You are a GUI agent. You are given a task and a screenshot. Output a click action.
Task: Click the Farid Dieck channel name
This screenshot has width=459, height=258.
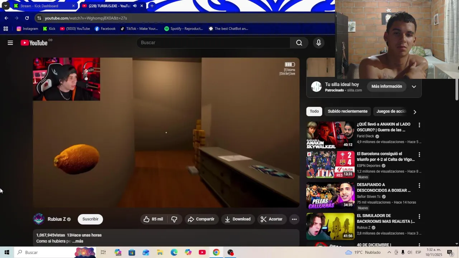pyautogui.click(x=365, y=136)
